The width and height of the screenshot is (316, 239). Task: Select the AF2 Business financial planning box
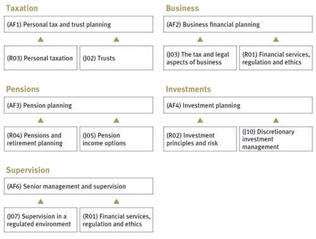[x=238, y=25]
